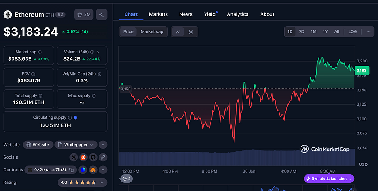The image size is (378, 191).
Task: Set chart time range to 7D
Action: point(301,32)
